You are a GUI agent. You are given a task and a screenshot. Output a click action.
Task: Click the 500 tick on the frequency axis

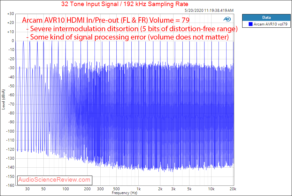point(116,189)
